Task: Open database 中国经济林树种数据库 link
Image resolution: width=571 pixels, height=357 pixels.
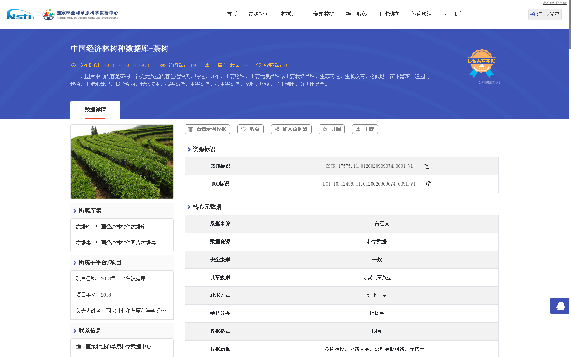Action: [121, 227]
